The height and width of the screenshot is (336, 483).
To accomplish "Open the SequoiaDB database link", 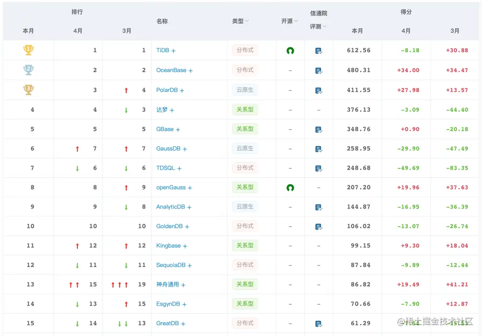I will click(x=171, y=265).
